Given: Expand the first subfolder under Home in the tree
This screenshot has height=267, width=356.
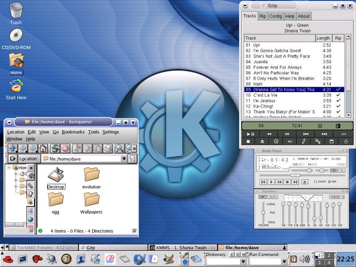Looking at the screenshot, I should tap(16, 174).
